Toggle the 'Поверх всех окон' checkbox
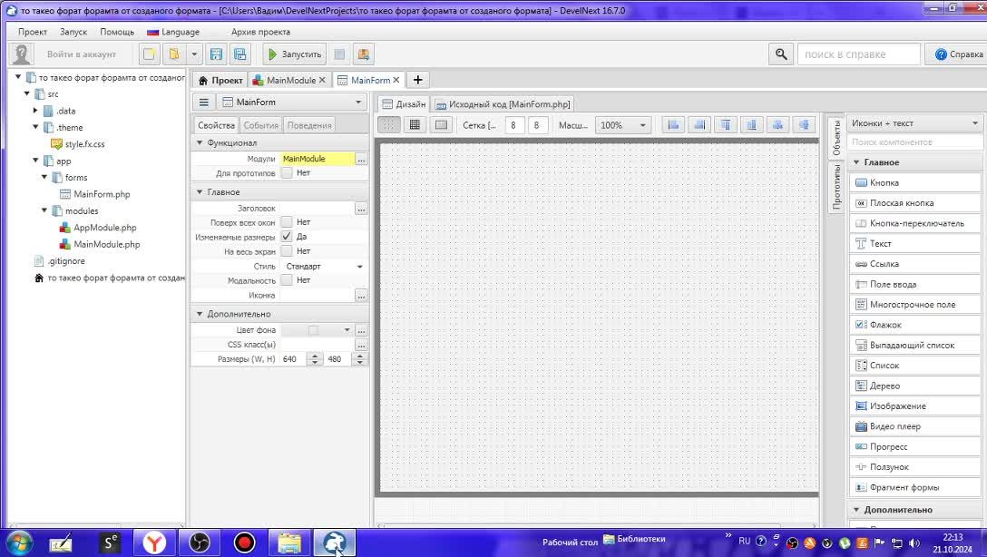The height and width of the screenshot is (557, 987). coord(287,222)
